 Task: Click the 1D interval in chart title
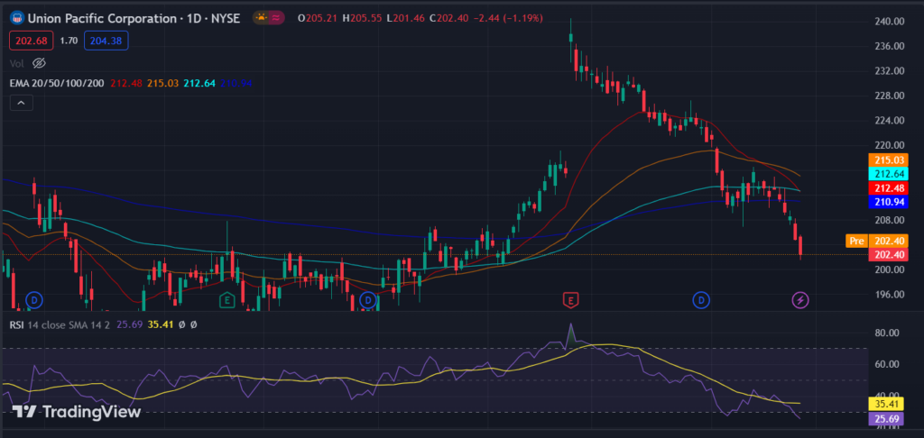(x=193, y=18)
